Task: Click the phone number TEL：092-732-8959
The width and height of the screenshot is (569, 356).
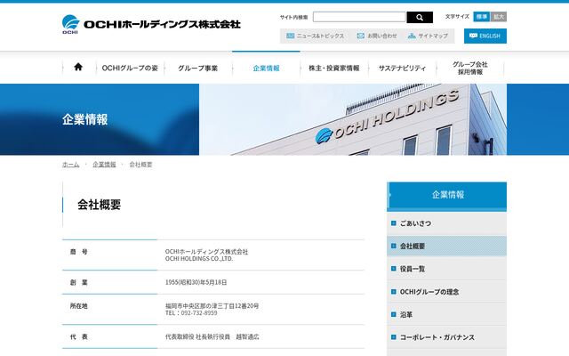Action: point(191,312)
